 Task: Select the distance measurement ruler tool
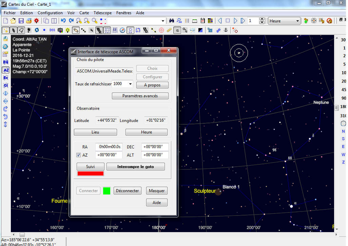[169, 30]
